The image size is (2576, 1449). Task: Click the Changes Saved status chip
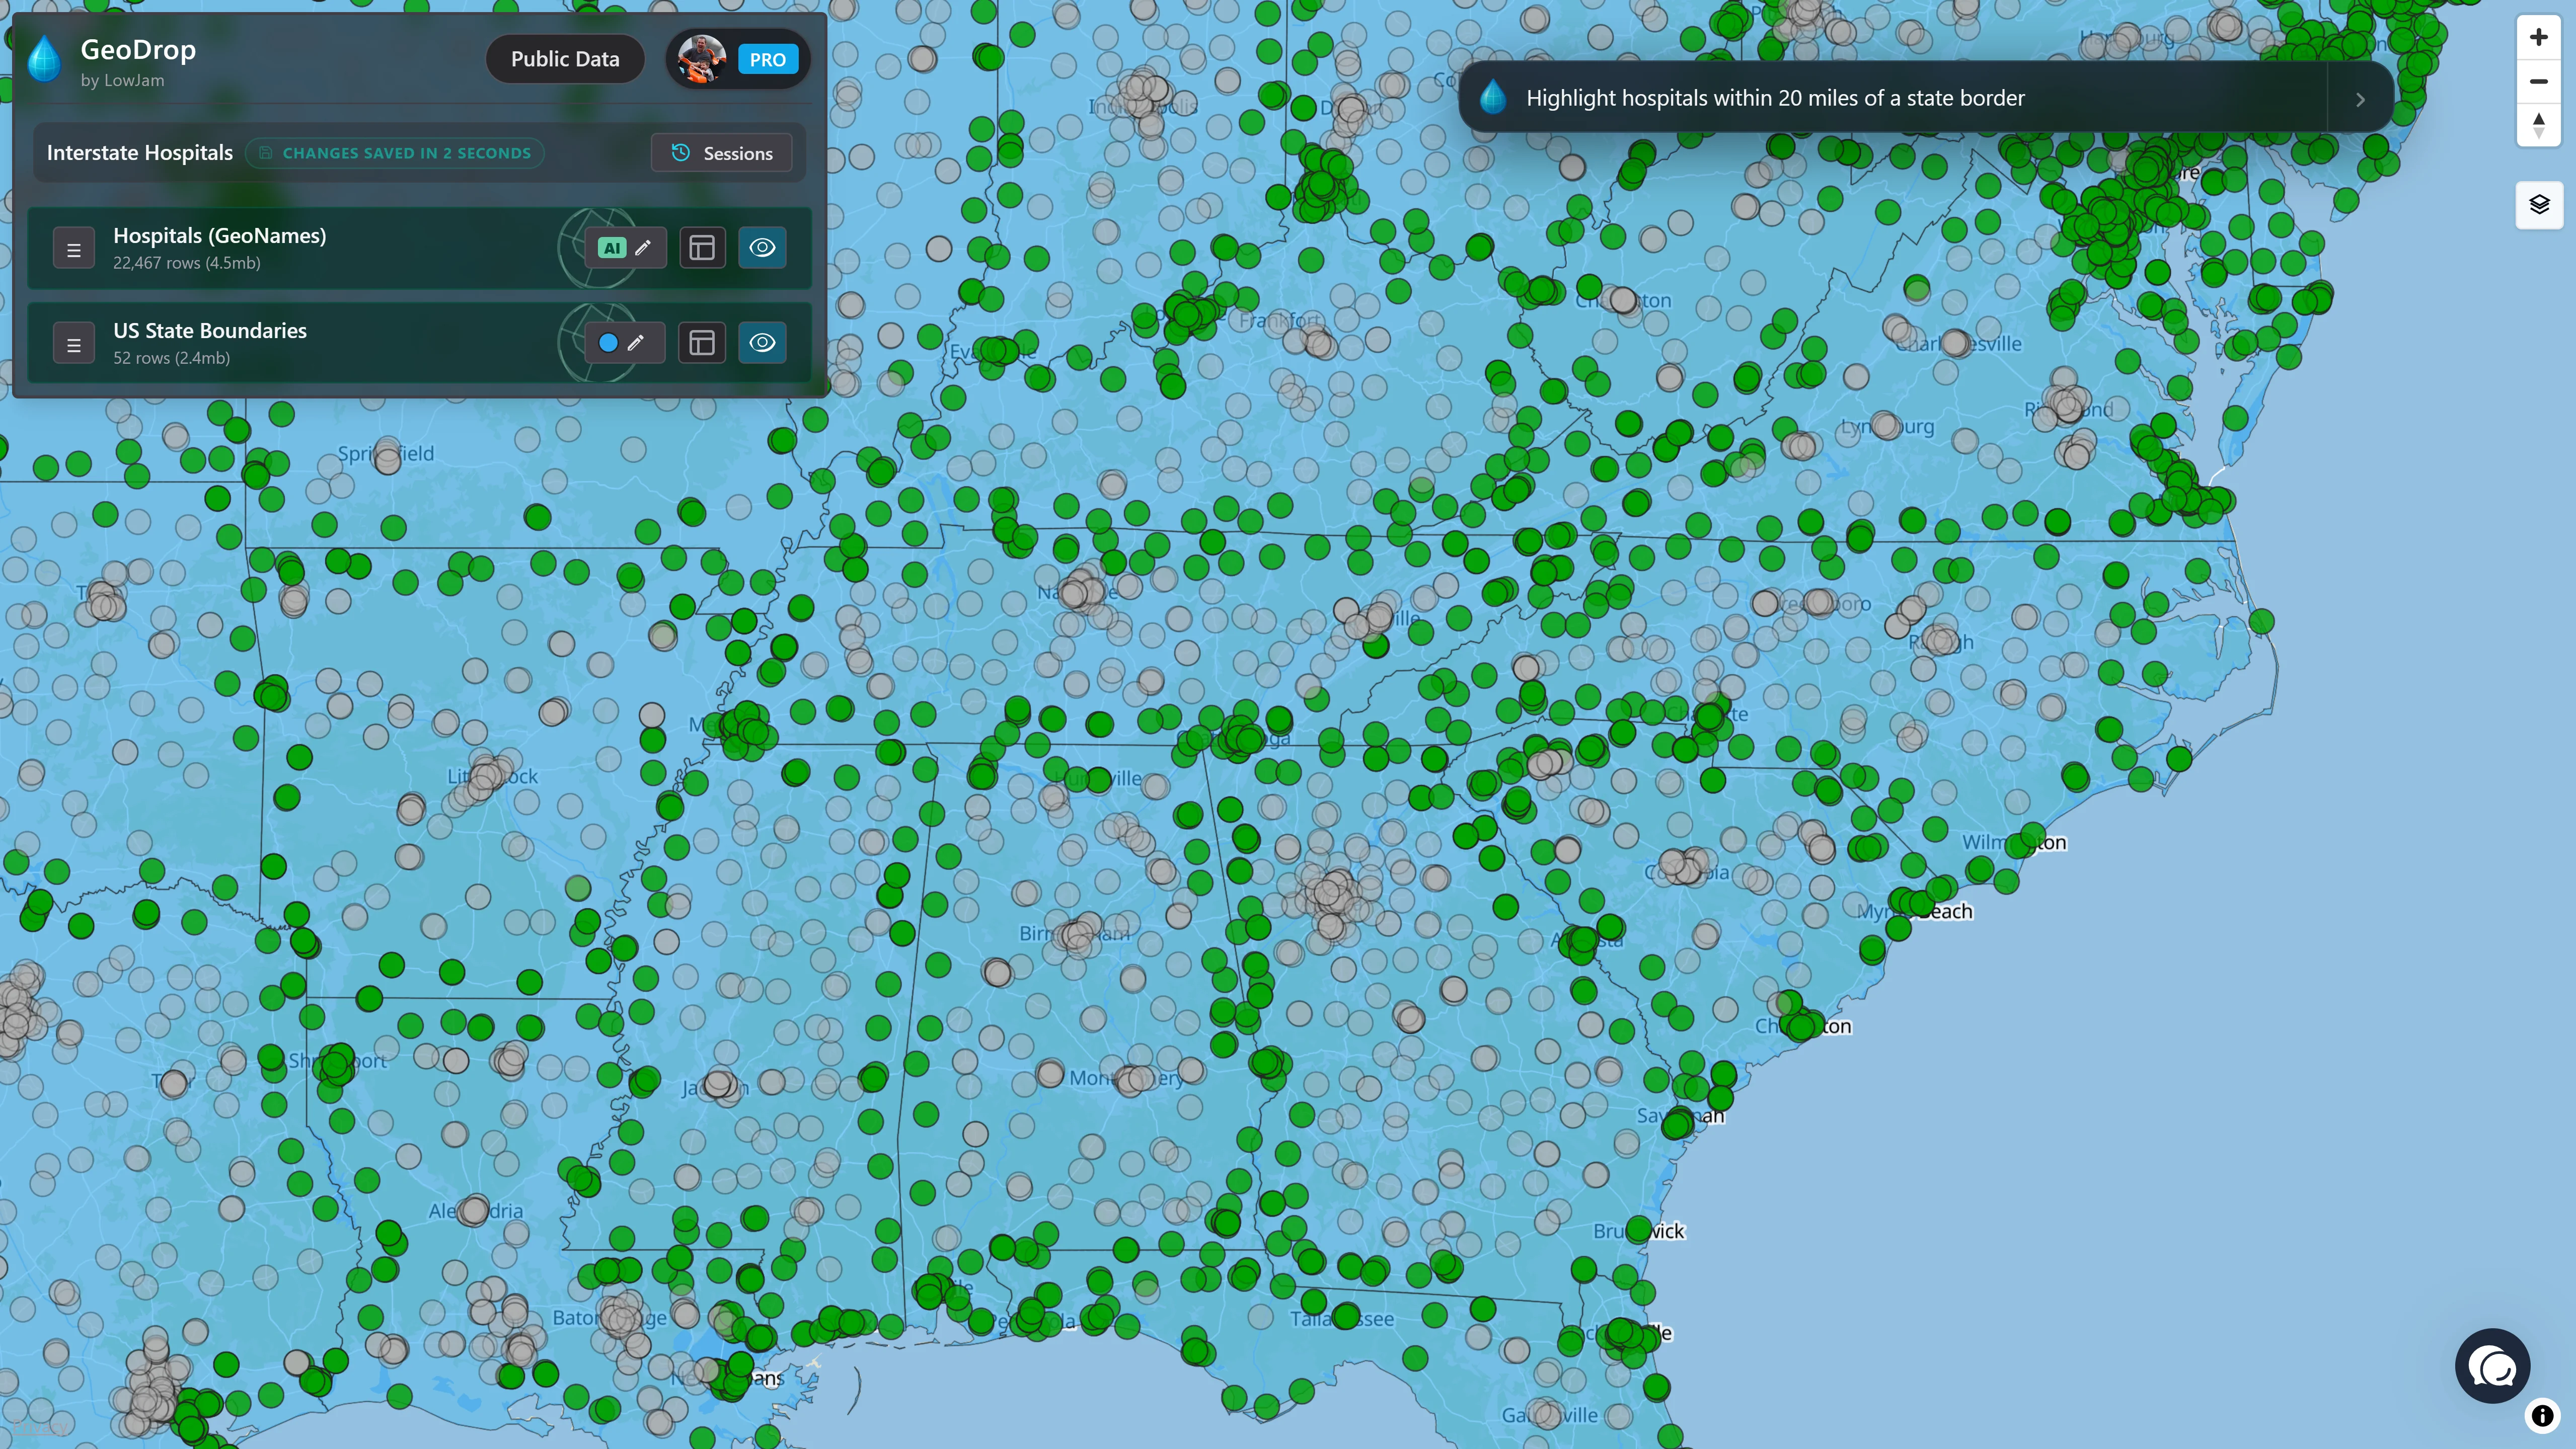[x=395, y=152]
